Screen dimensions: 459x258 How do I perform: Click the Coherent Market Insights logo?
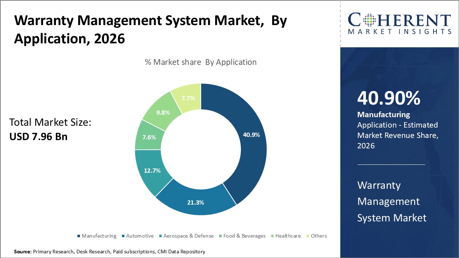pyautogui.click(x=399, y=21)
